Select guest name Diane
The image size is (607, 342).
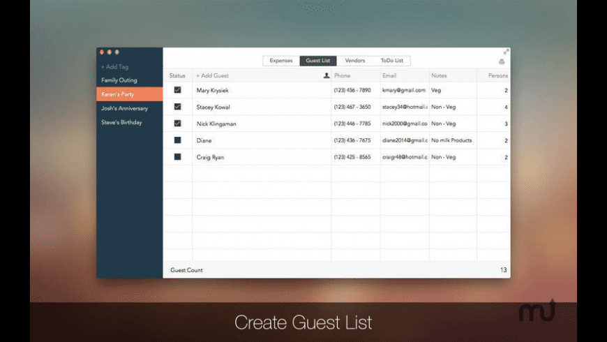tap(204, 140)
